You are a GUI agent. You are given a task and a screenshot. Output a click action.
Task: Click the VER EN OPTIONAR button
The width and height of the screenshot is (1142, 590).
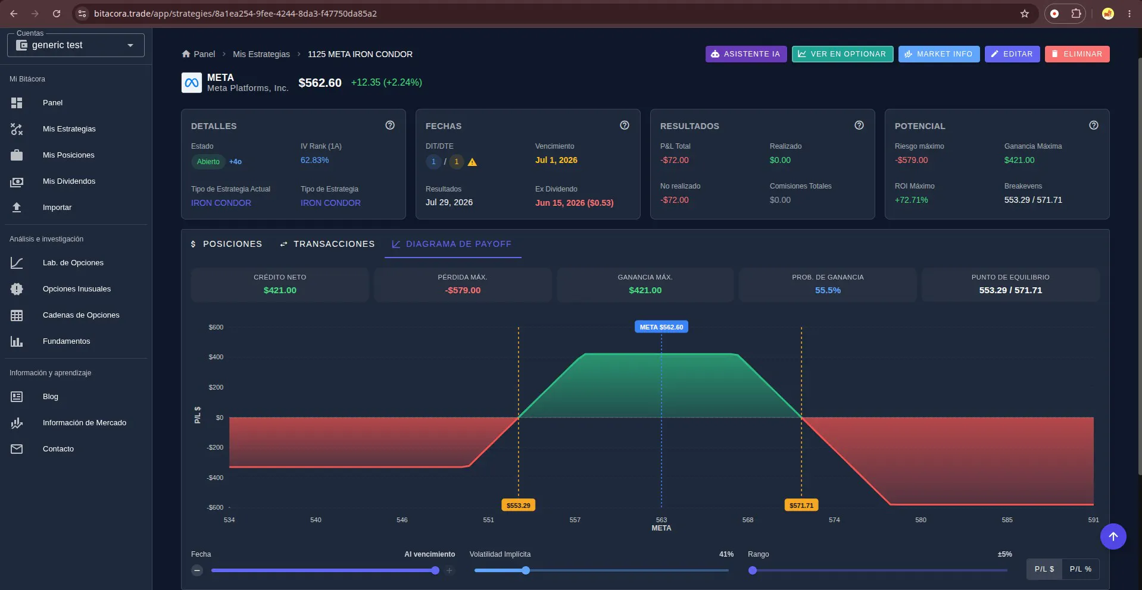tap(843, 54)
